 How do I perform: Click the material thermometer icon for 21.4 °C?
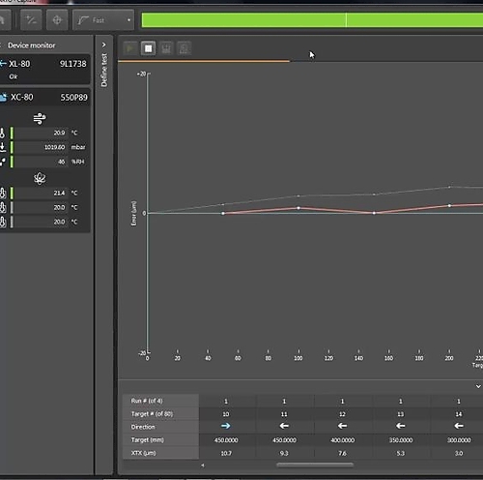point(3,193)
